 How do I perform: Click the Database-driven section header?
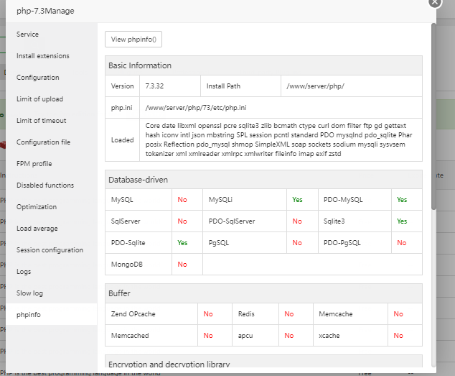pos(139,180)
